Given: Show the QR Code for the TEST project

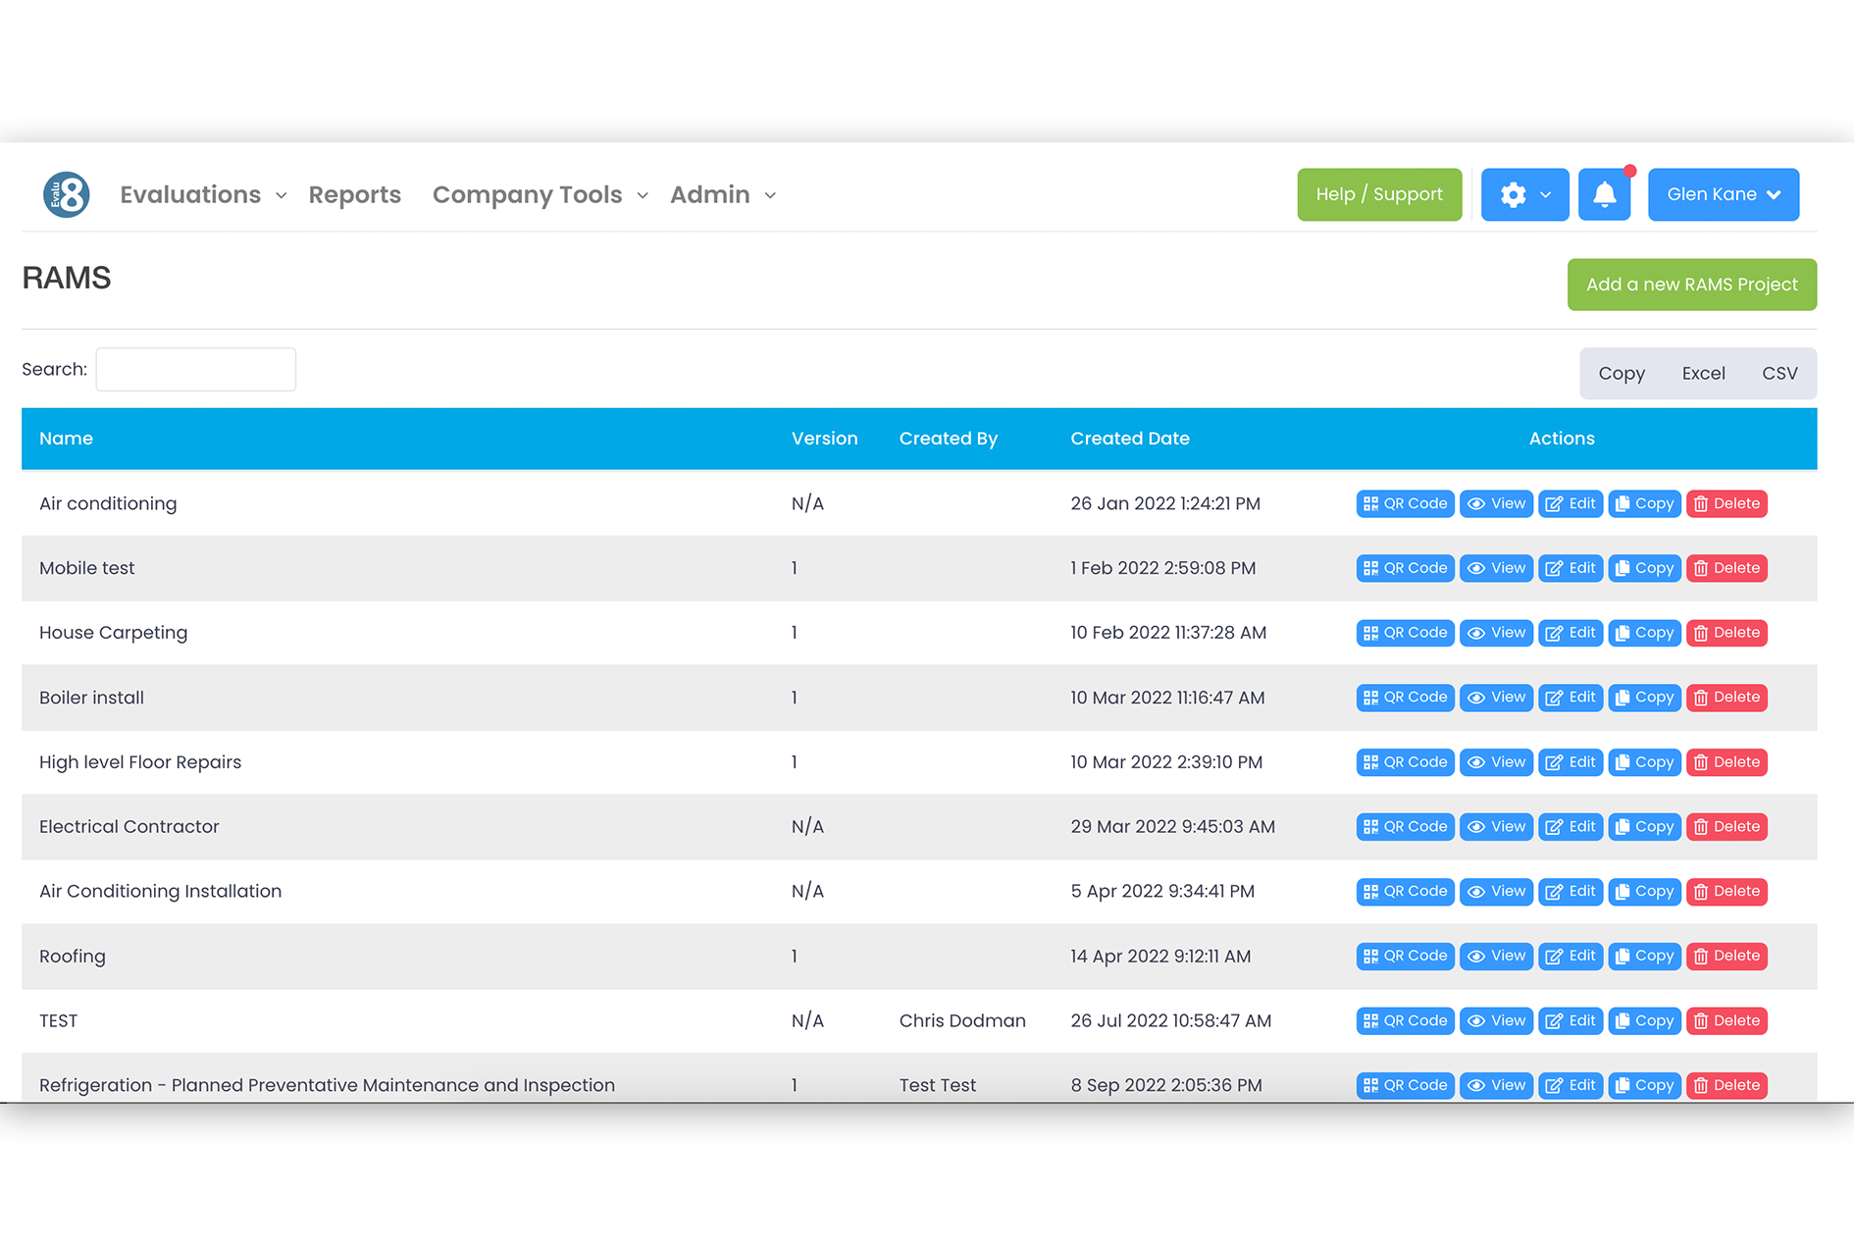Looking at the screenshot, I should 1405,1020.
